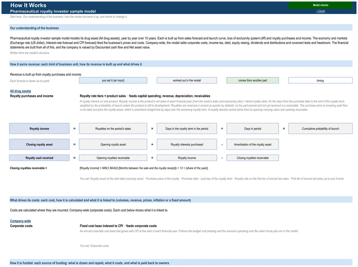The width and height of the screenshot is (358, 267).
Task: Select the 'comes from another part' legend box
Action: pyautogui.click(x=253, y=80)
